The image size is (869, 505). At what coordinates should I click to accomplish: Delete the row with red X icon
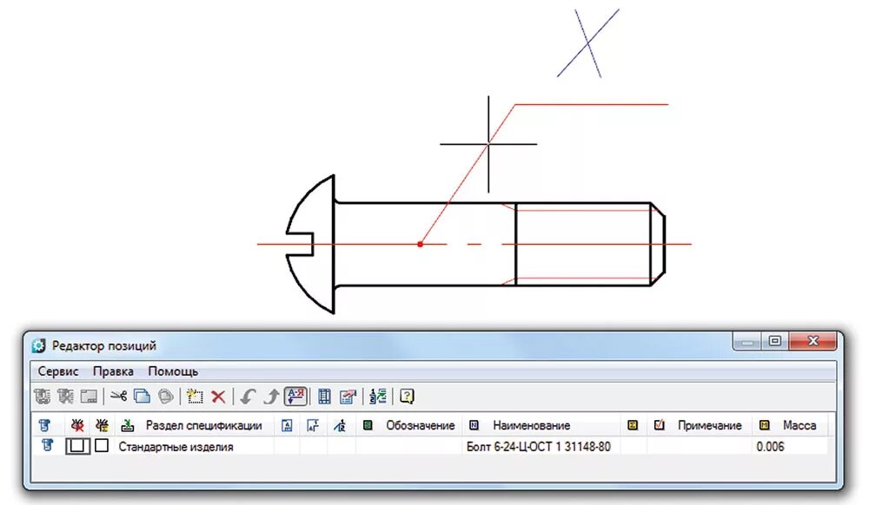(218, 397)
